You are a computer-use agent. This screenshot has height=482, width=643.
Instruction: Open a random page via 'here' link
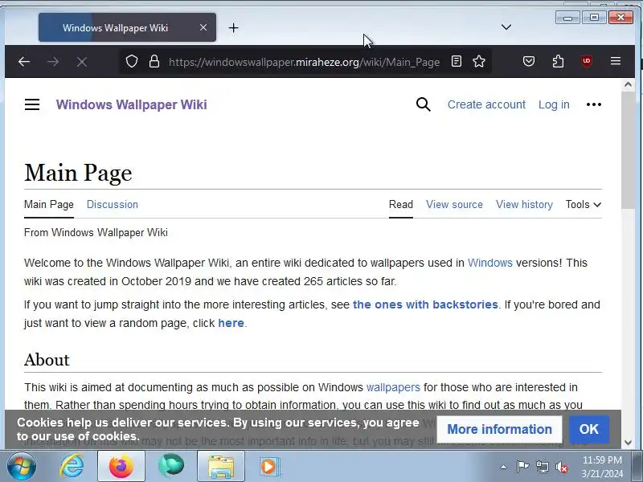pyautogui.click(x=231, y=323)
